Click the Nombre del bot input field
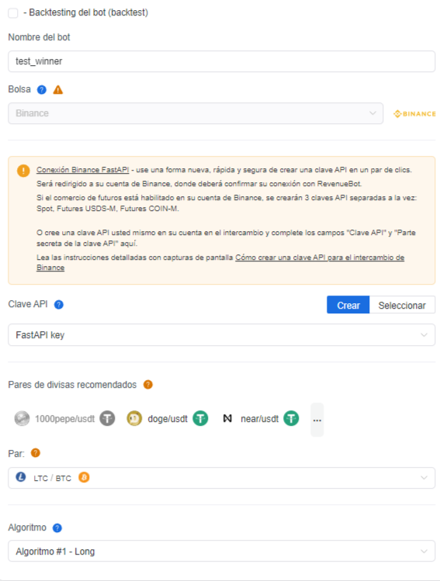The image size is (440, 581). coord(222,61)
